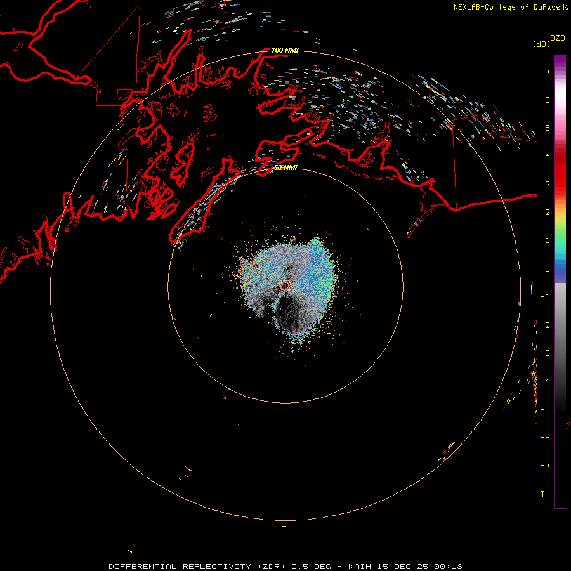Click the colorbar value -7 label

coord(545,466)
